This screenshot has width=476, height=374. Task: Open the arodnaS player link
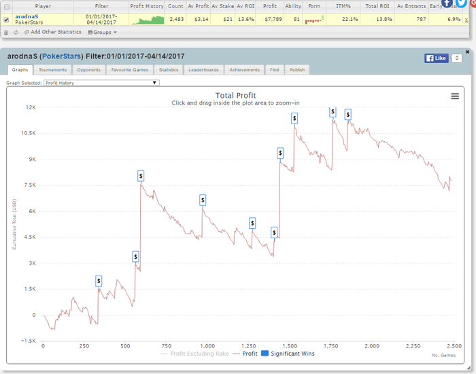point(27,16)
